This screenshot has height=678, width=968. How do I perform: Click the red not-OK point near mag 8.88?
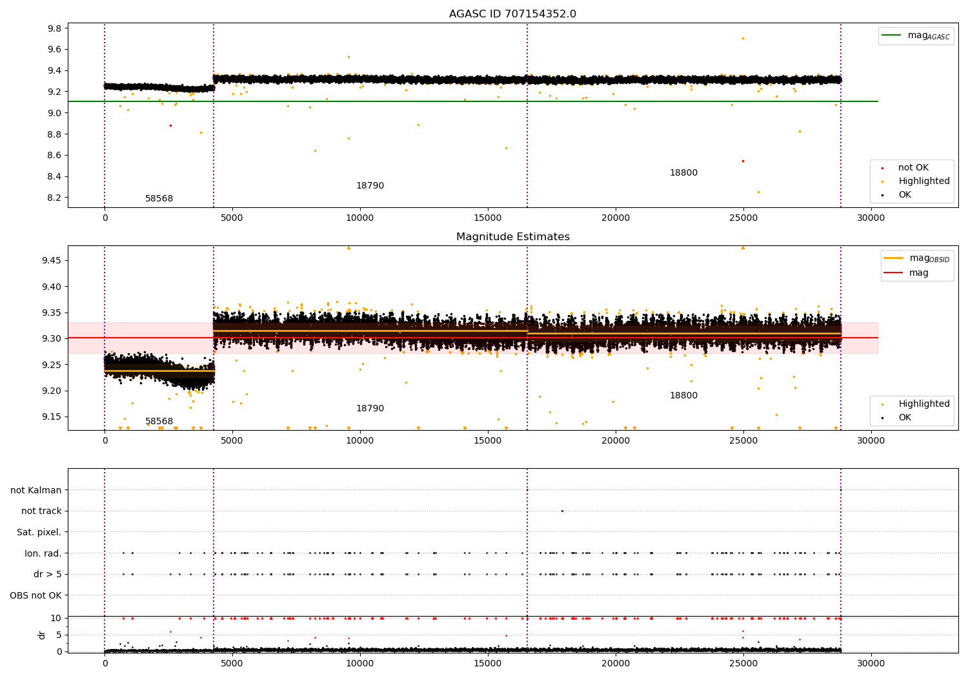170,125
